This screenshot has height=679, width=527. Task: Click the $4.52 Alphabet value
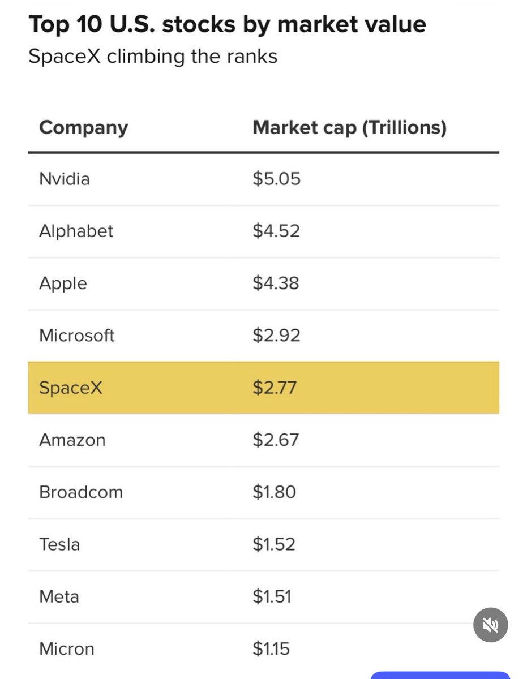pos(276,231)
